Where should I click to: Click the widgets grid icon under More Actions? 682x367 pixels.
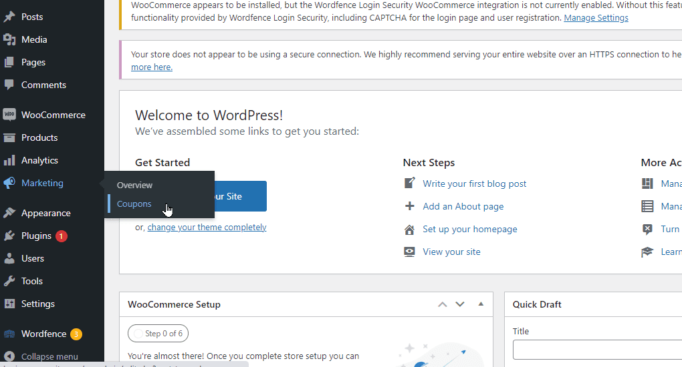(647, 183)
